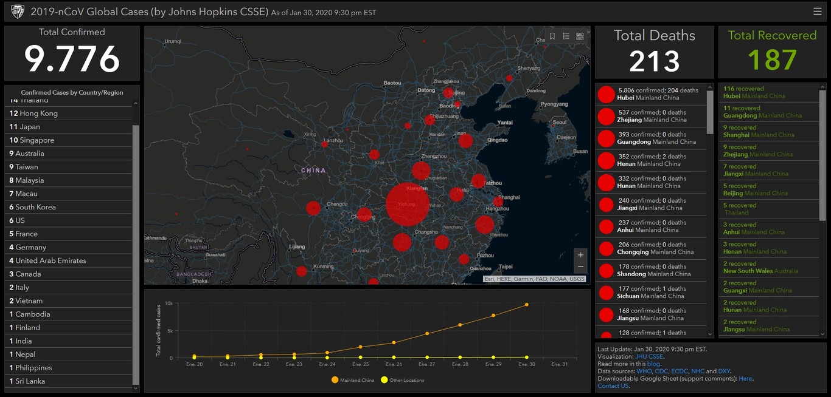Click the red circle beside Sichuan entry
Viewport: 831px width, 397px height.
point(606,293)
